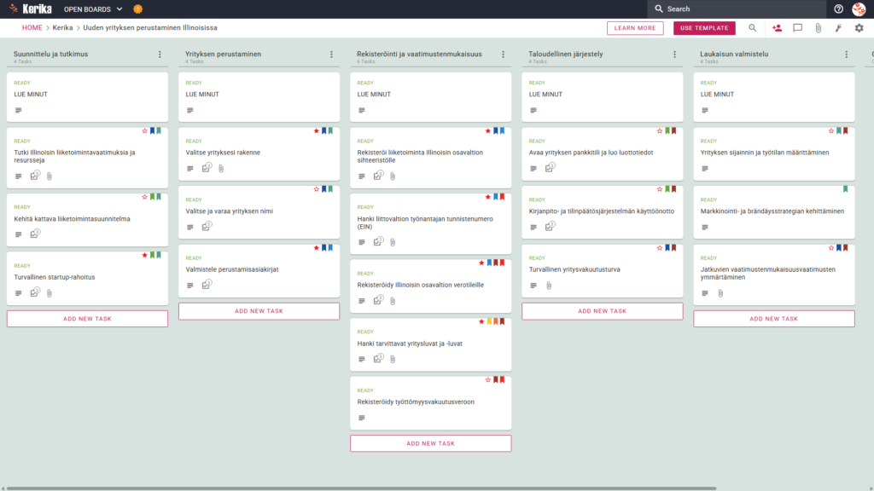874x491 pixels.
Task: Expand the OPEN BOARDS dropdown
Action: tap(93, 9)
